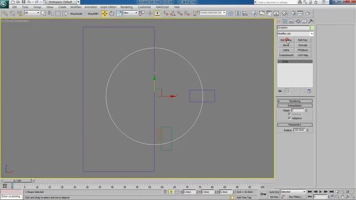Open the Utilities hammer panel tab
This screenshot has width=356, height=200.
click(310, 21)
